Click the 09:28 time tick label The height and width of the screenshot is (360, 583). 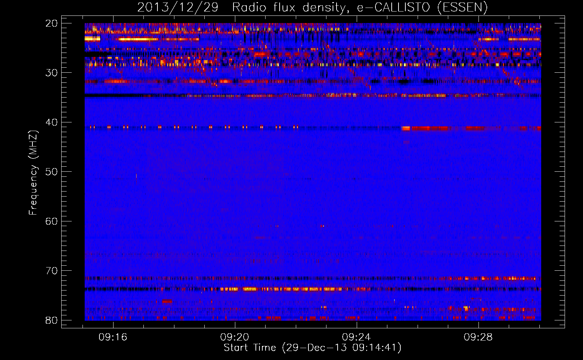(478, 337)
